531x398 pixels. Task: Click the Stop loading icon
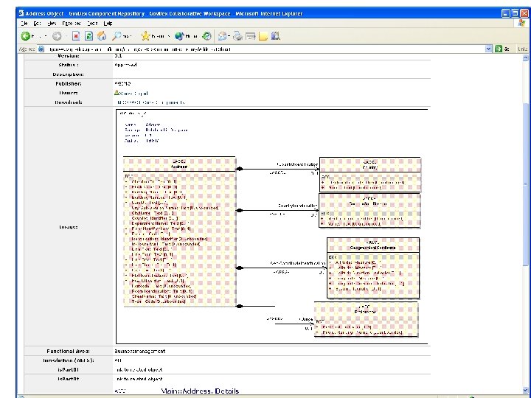(76, 35)
